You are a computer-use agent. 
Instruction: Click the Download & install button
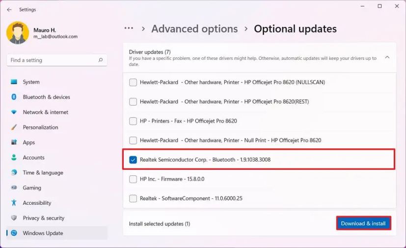click(363, 223)
